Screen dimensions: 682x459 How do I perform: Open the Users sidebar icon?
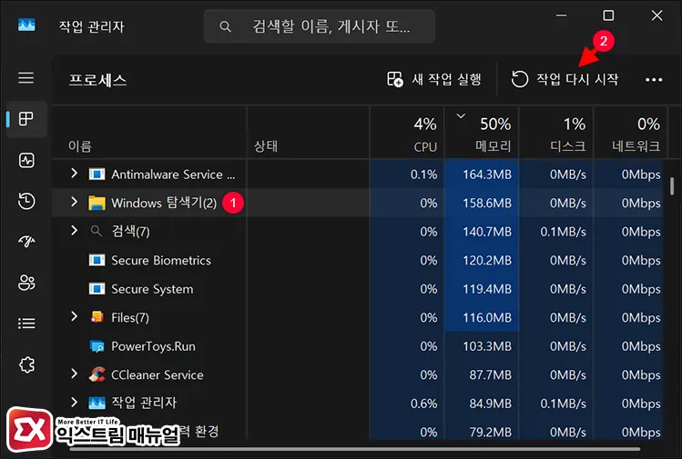pos(26,283)
